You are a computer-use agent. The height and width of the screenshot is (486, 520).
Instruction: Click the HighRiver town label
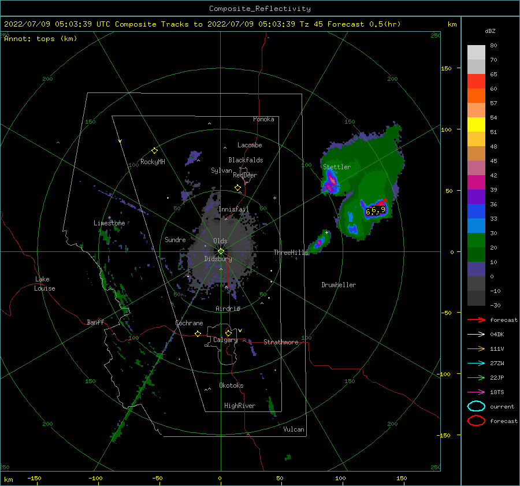pyautogui.click(x=240, y=406)
